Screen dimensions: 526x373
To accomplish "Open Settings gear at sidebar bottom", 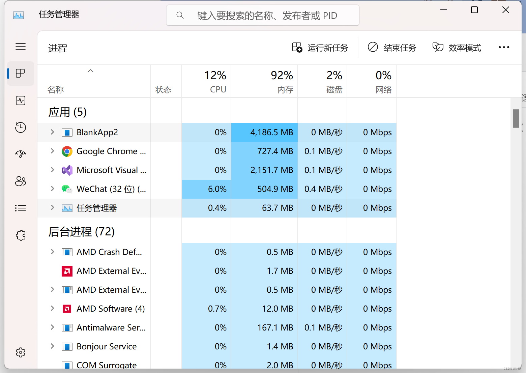I will 21,352.
